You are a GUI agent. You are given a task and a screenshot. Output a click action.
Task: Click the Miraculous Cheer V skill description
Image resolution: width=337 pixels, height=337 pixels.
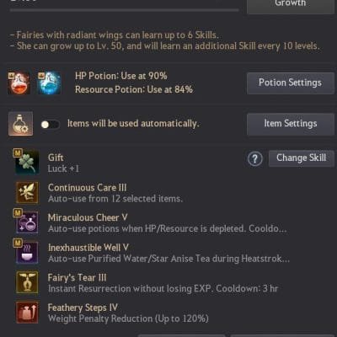[x=168, y=229]
